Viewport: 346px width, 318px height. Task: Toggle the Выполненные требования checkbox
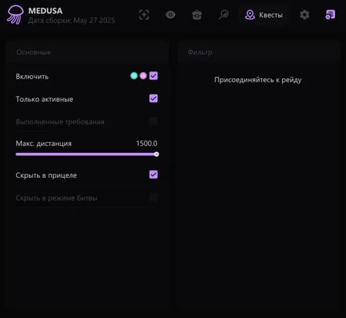click(x=153, y=121)
